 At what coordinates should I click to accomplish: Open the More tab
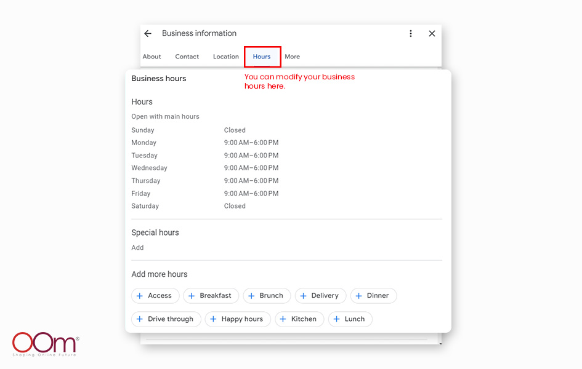point(293,57)
